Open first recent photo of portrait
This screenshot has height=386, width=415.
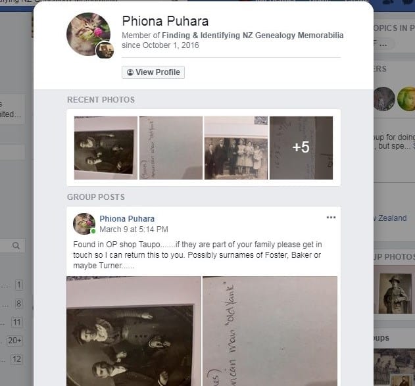click(x=106, y=148)
